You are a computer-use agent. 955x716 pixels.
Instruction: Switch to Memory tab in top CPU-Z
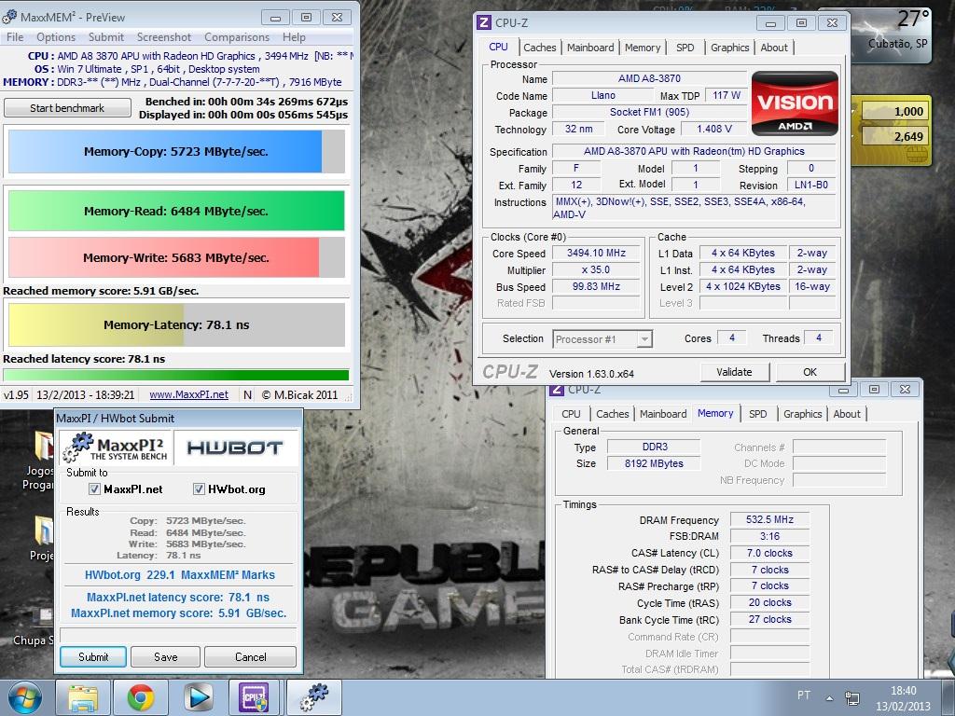point(643,48)
